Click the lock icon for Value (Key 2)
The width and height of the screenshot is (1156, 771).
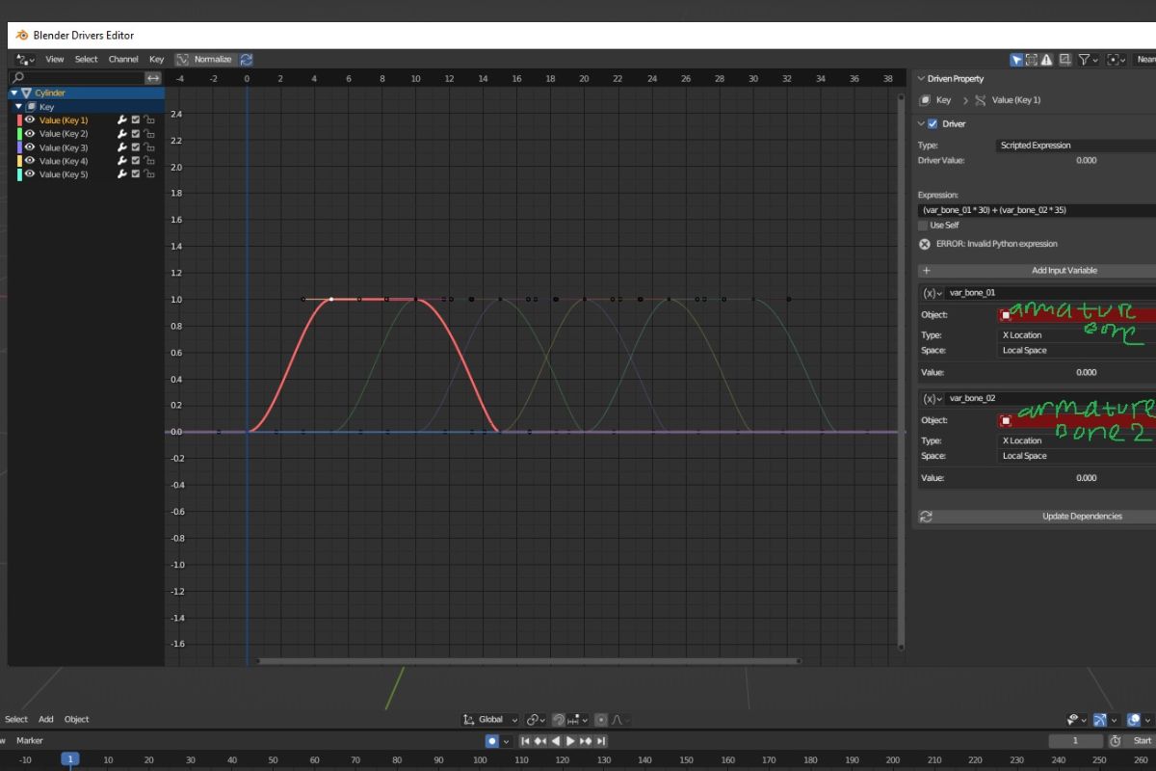coord(149,134)
